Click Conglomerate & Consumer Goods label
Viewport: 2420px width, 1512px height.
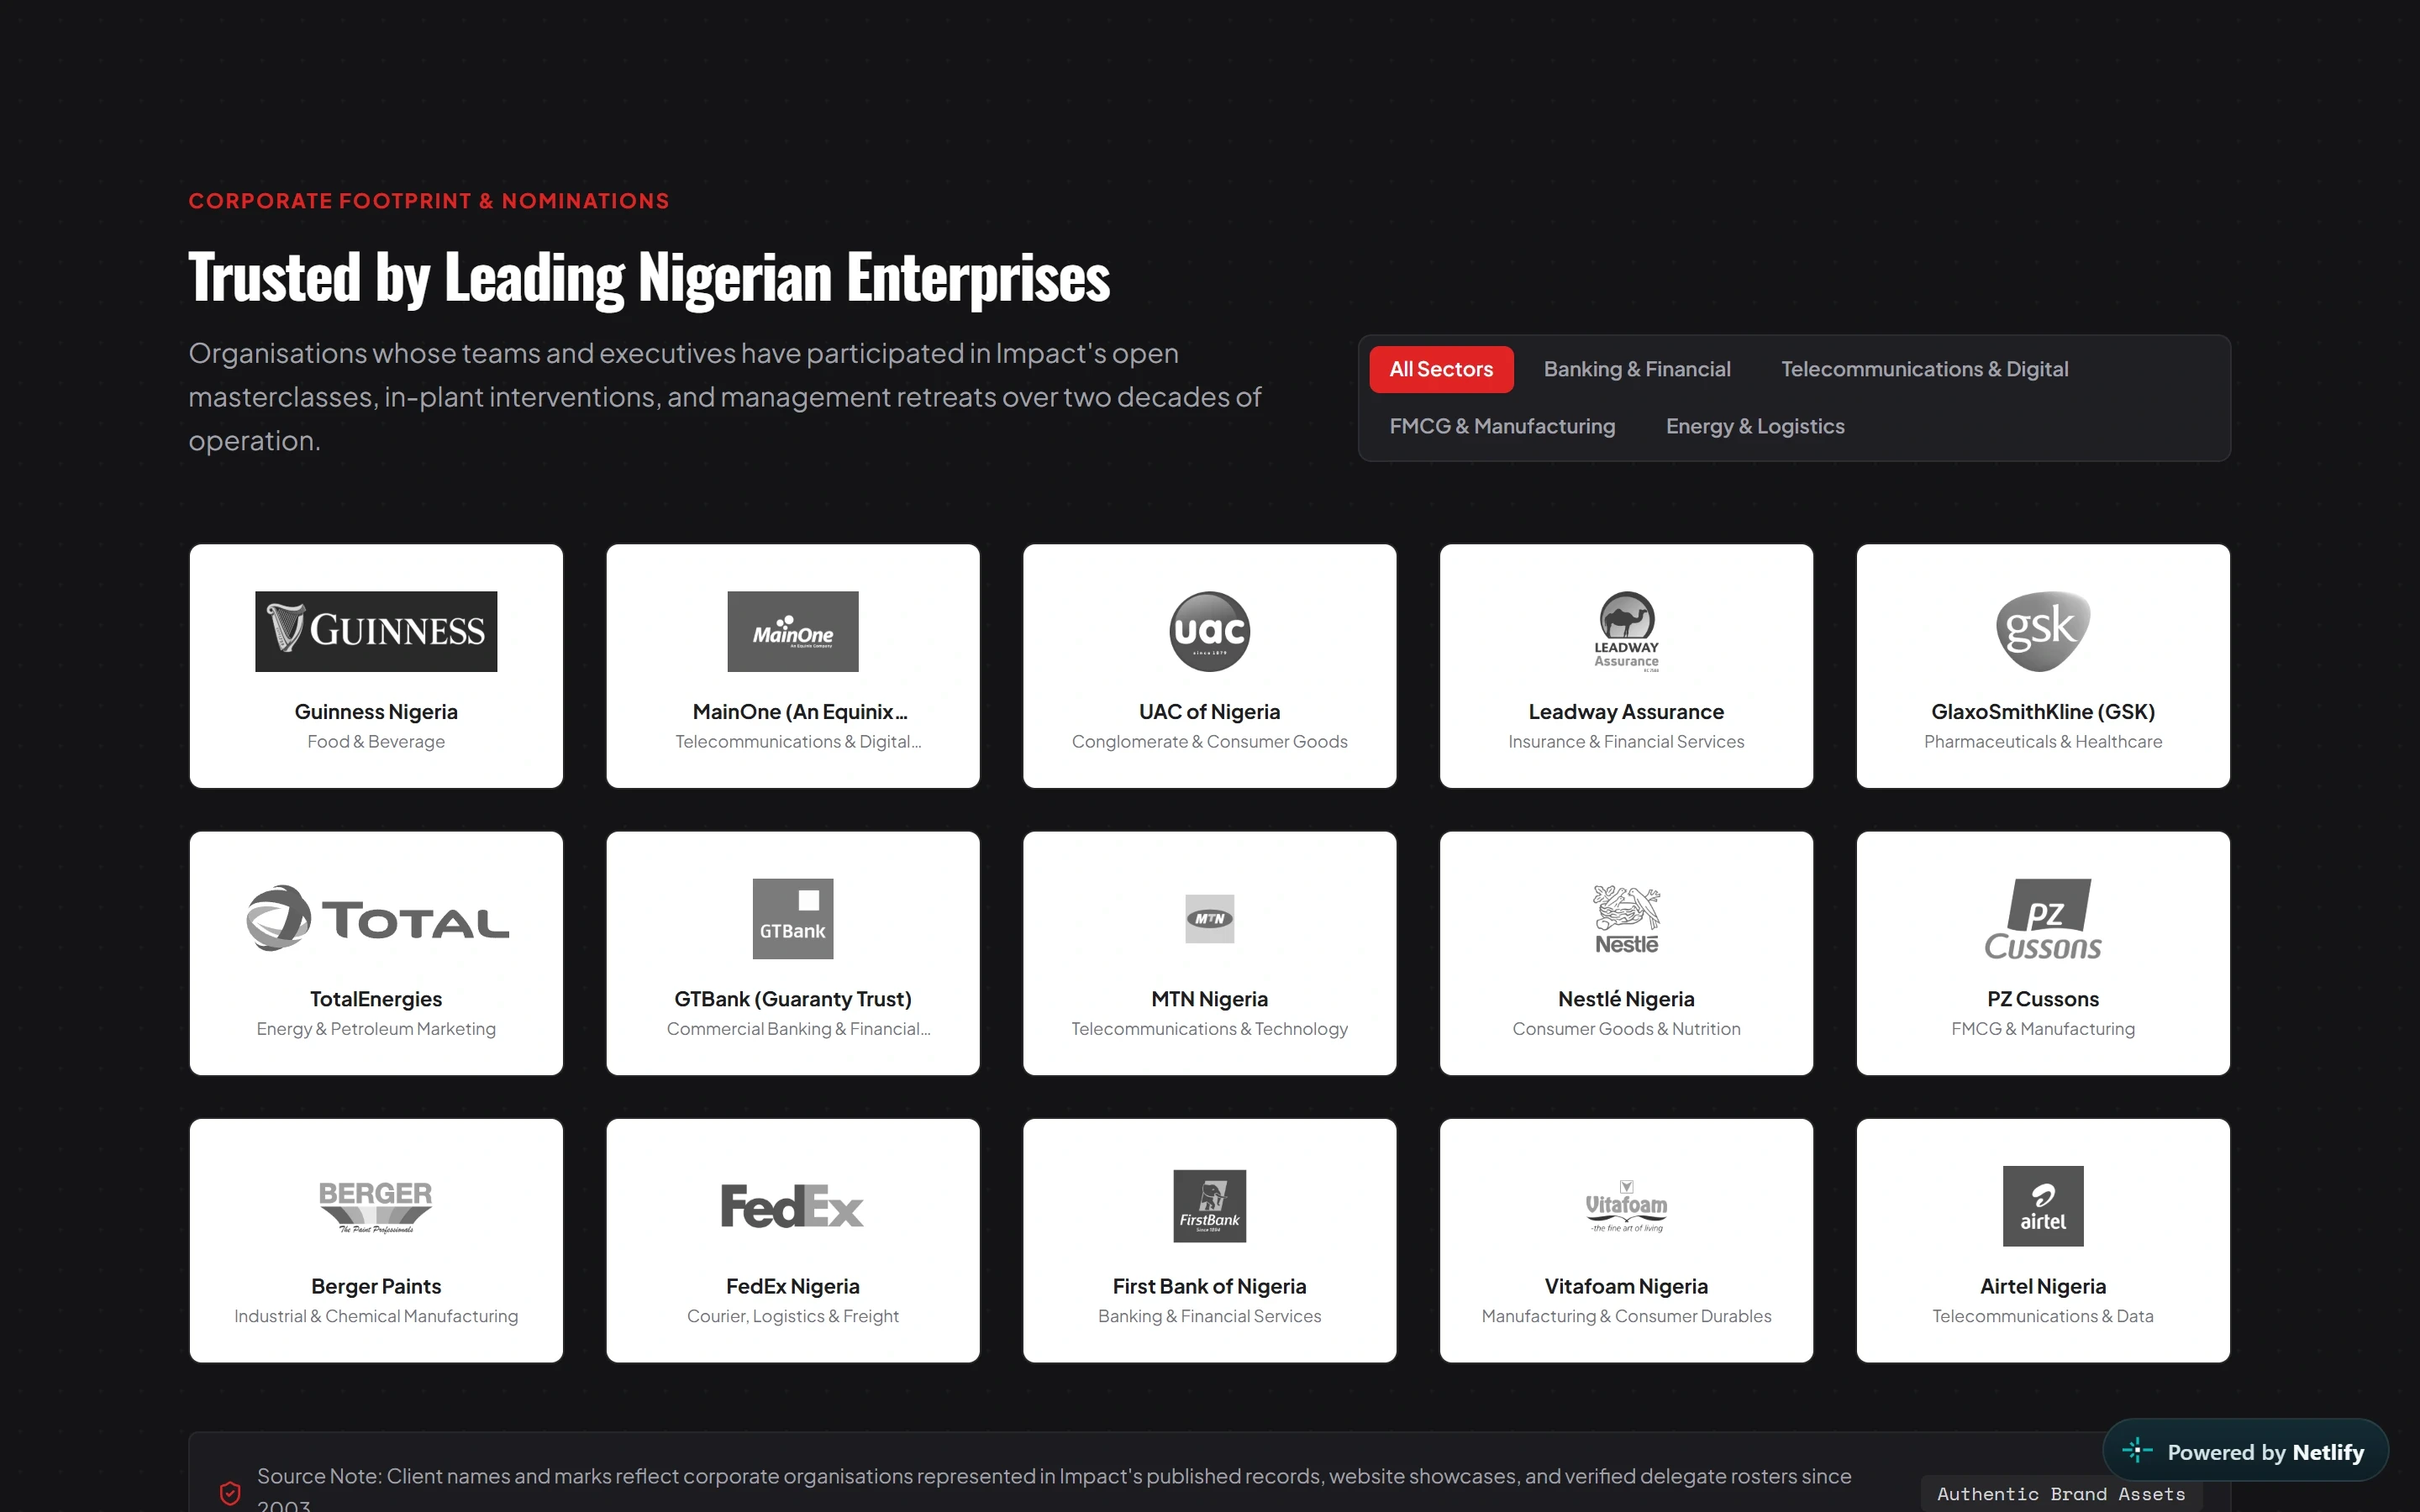pyautogui.click(x=1210, y=742)
